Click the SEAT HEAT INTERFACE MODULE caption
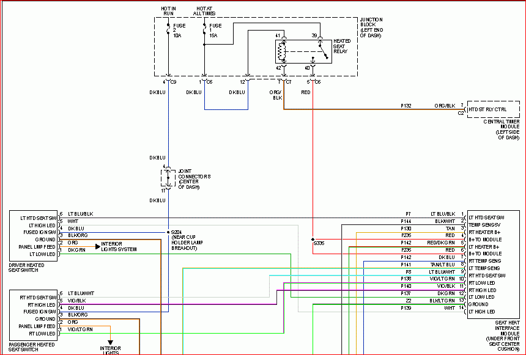 point(503,336)
